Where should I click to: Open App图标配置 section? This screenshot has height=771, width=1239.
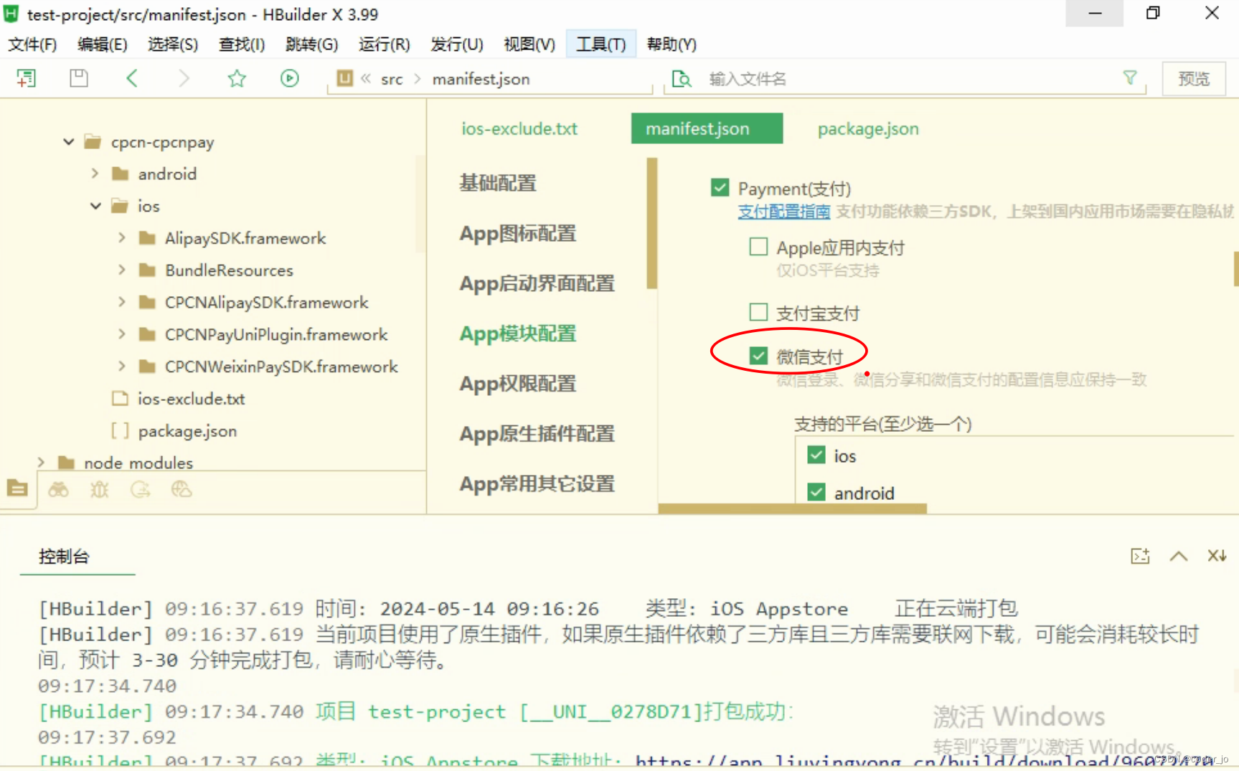(518, 233)
